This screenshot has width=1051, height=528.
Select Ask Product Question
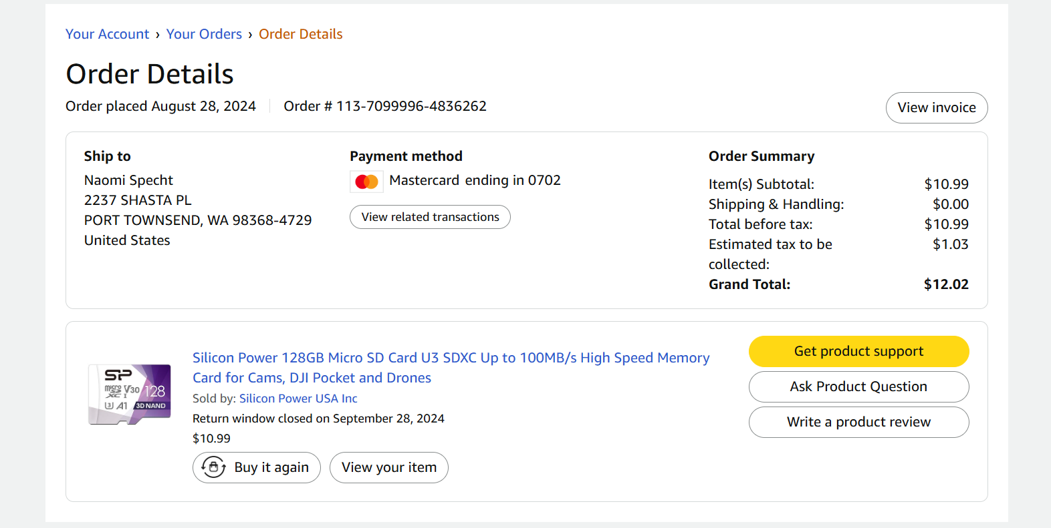click(858, 386)
